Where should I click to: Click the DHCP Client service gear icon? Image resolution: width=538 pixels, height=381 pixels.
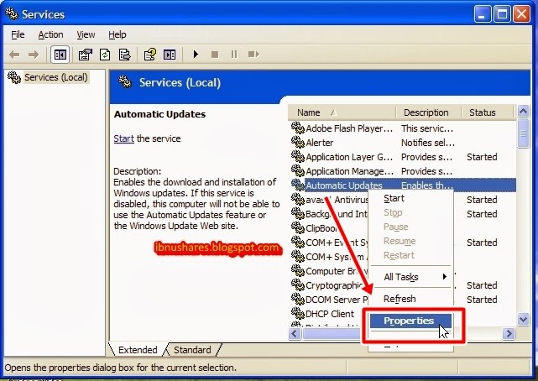298,313
